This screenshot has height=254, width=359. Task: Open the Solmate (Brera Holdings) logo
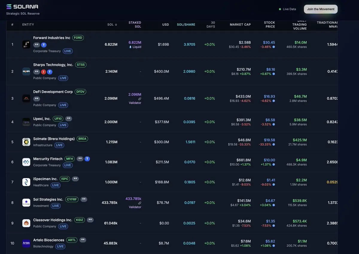pos(26,142)
